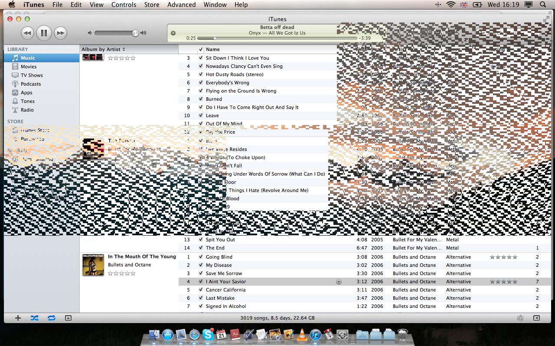Screen dimensions: 555x346
Task: Launch Safari from the Dock
Action: [x=194, y=334]
